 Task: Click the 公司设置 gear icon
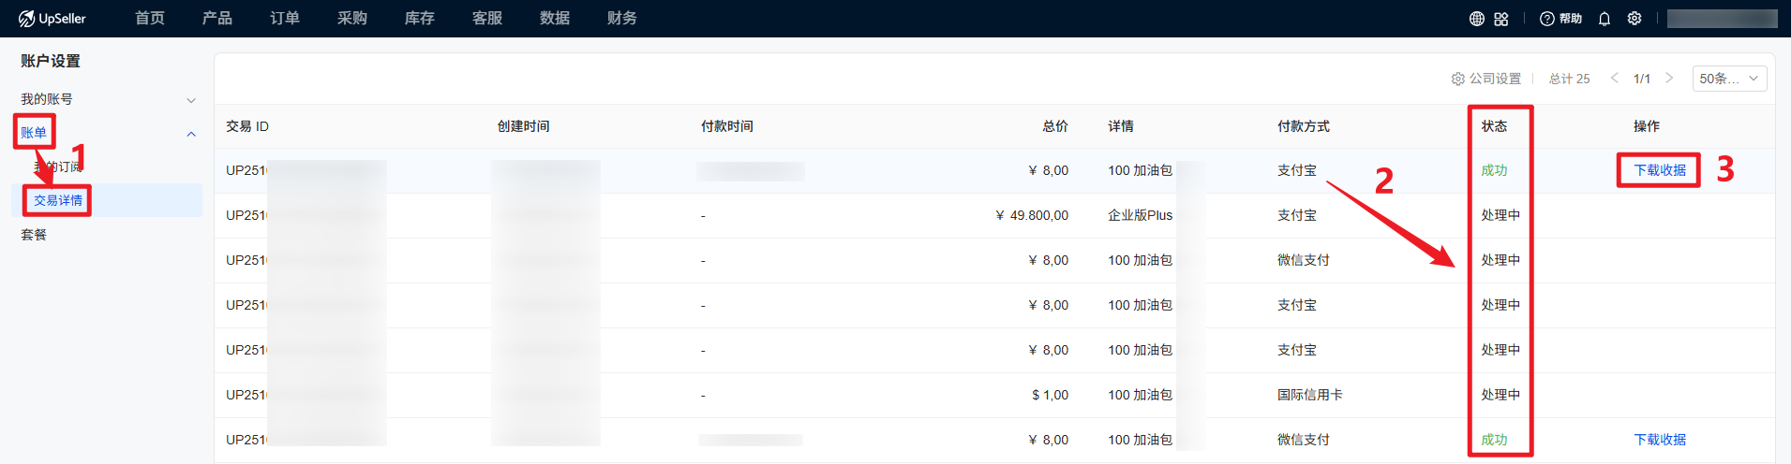click(x=1458, y=79)
